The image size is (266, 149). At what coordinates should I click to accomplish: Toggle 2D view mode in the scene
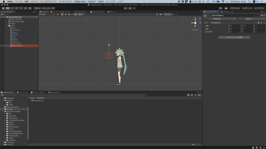coord(58,14)
